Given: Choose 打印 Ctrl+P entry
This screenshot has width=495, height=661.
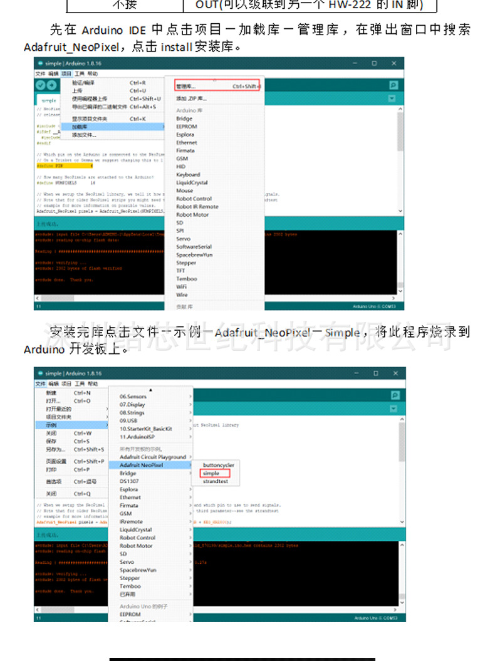Looking at the screenshot, I should coord(71,469).
